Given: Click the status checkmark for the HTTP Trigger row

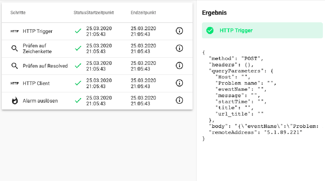Looking at the screenshot, I should click(78, 31).
